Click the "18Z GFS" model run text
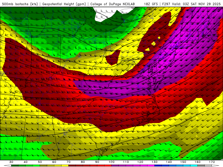Image resolution: width=223 pixels, height=167 pixels. coord(151,4)
